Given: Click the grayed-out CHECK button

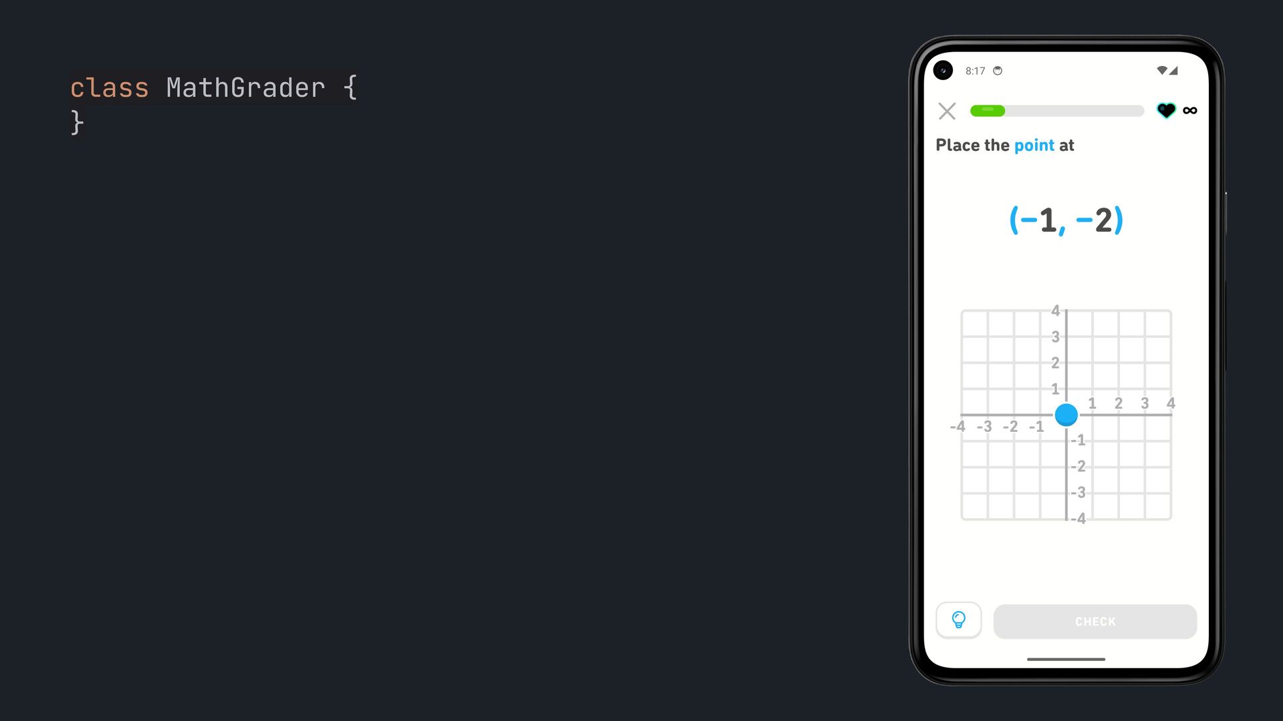Looking at the screenshot, I should point(1095,622).
